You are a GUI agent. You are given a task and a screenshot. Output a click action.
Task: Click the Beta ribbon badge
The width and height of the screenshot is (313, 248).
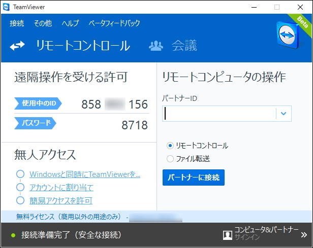coord(301,23)
